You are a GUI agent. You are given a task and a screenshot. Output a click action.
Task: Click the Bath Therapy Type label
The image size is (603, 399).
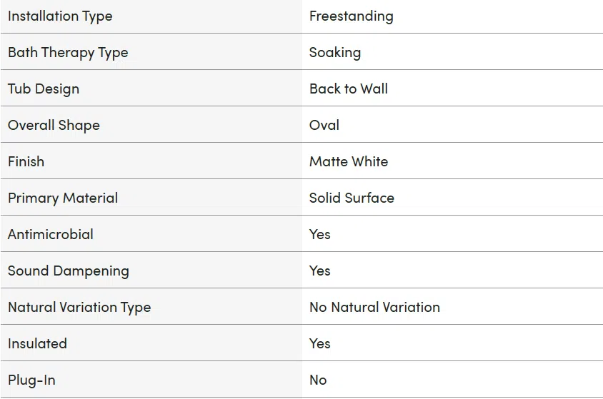pos(68,53)
